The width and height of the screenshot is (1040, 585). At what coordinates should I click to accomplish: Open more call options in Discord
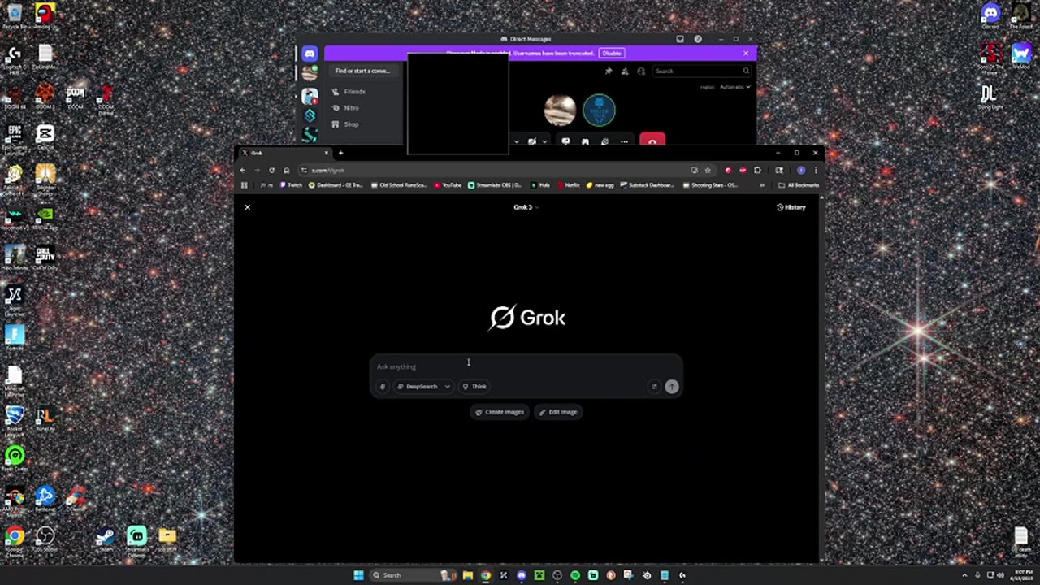(624, 141)
